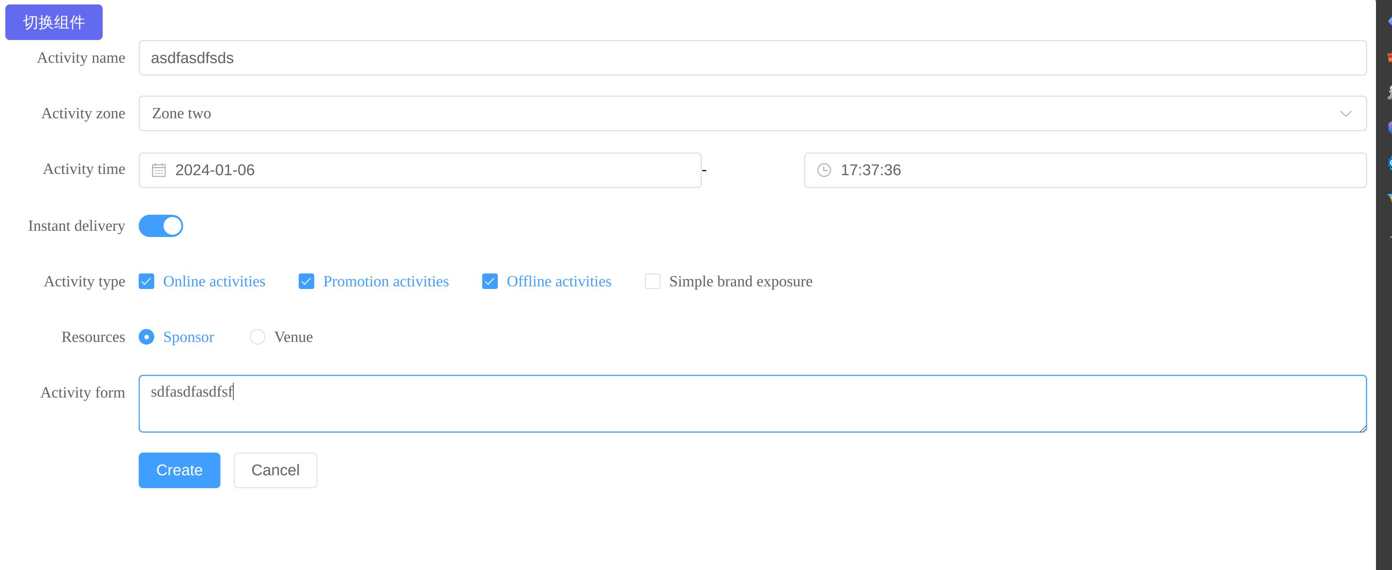Click the Activity zone dropdown arrow
Viewport: 1392px width, 570px height.
click(x=1347, y=113)
